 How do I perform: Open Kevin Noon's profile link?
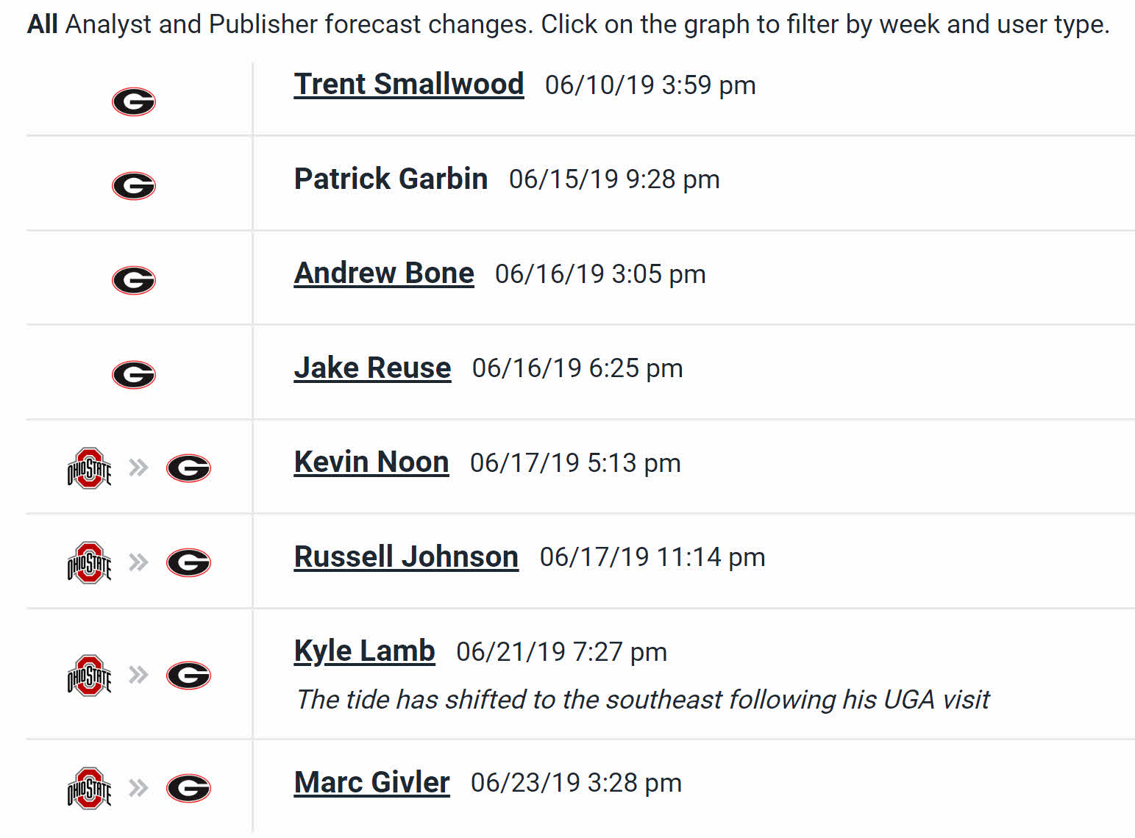click(371, 462)
